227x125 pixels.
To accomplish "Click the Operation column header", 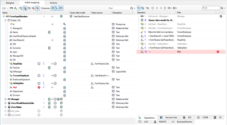I will pyautogui.click(x=156, y=12).
